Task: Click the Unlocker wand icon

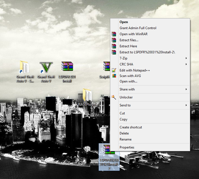Action: point(114,97)
